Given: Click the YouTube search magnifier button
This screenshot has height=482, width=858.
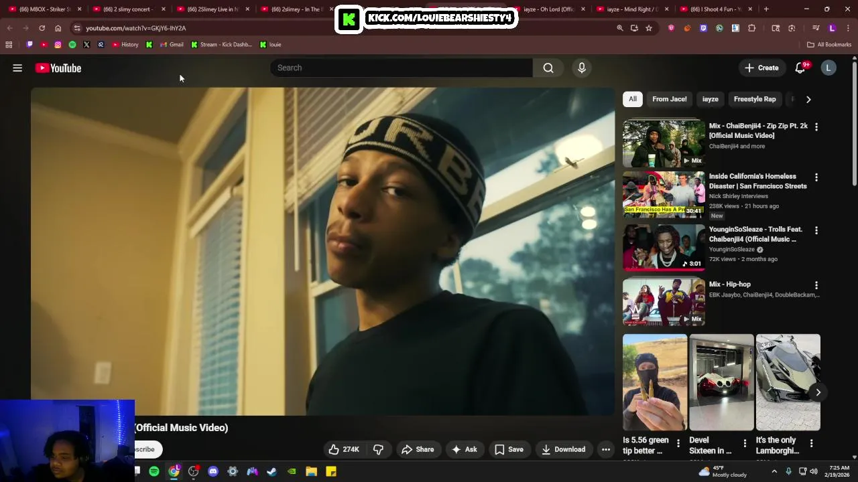Looking at the screenshot, I should tap(548, 68).
